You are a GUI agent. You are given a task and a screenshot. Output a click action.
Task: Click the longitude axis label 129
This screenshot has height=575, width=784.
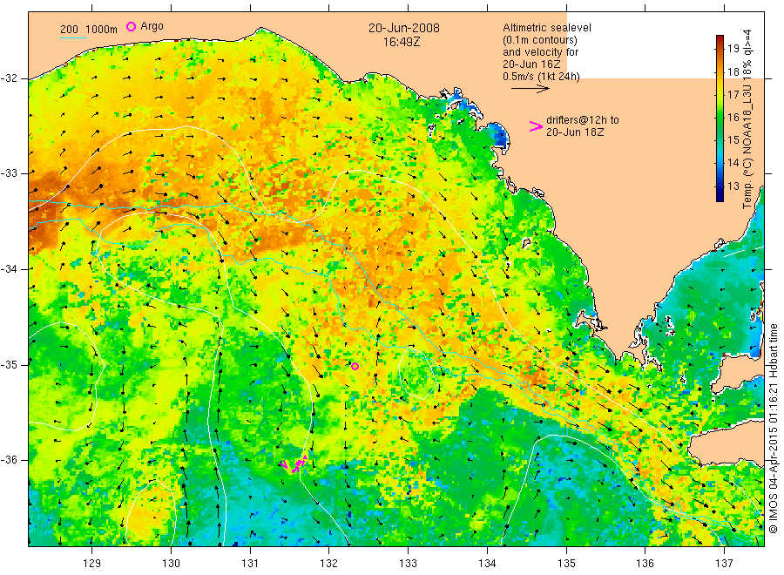point(92,564)
